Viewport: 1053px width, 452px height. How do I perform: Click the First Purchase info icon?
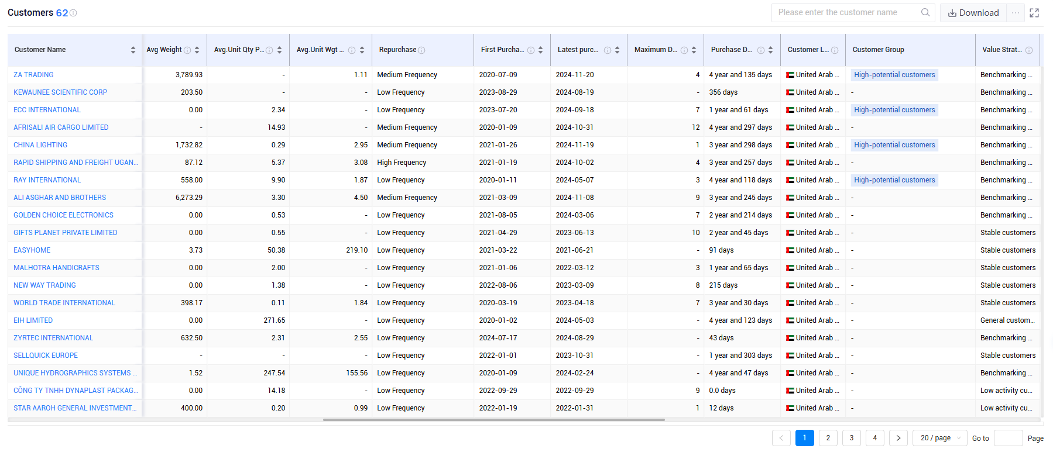[531, 50]
